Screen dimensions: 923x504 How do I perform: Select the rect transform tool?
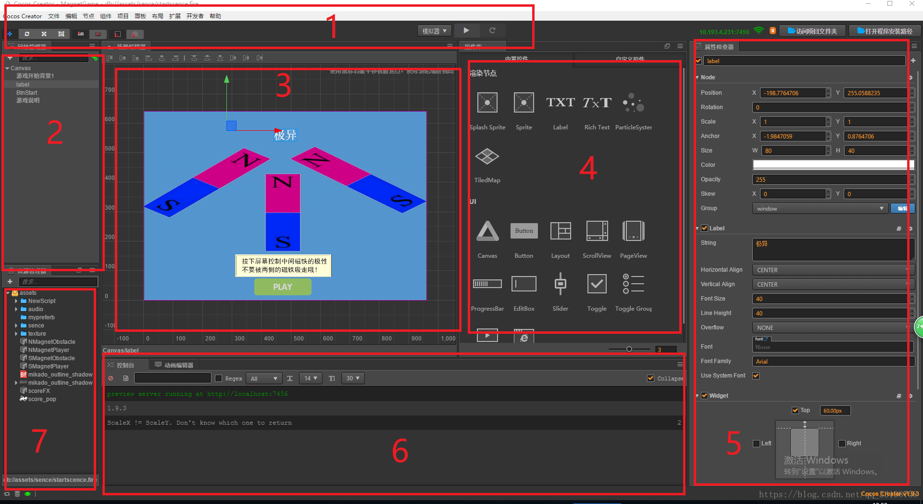point(61,34)
